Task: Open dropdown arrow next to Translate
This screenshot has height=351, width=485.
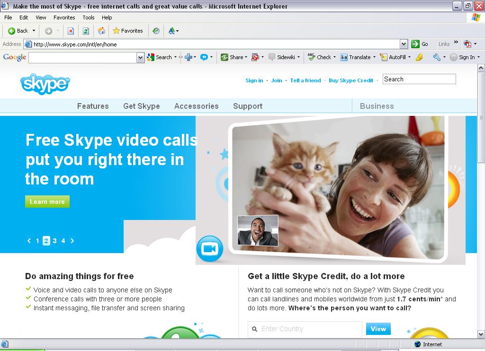Action: click(374, 57)
